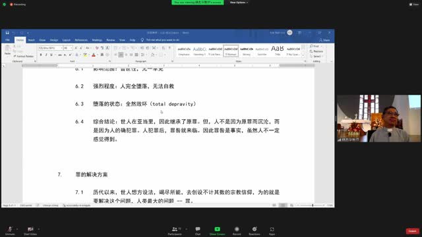Decrease paragraph indent
This screenshot has width=422, height=237.
(x=142, y=48)
